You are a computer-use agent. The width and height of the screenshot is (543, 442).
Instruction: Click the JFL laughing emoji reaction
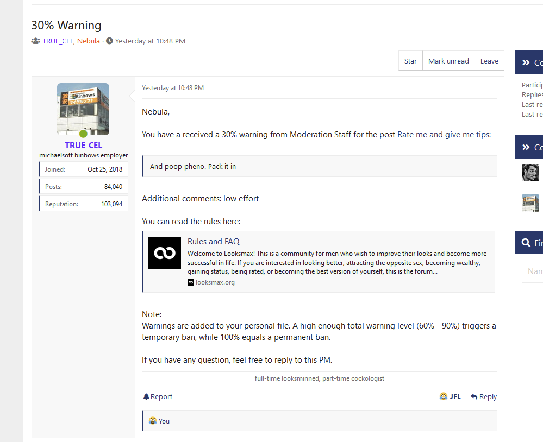click(444, 396)
